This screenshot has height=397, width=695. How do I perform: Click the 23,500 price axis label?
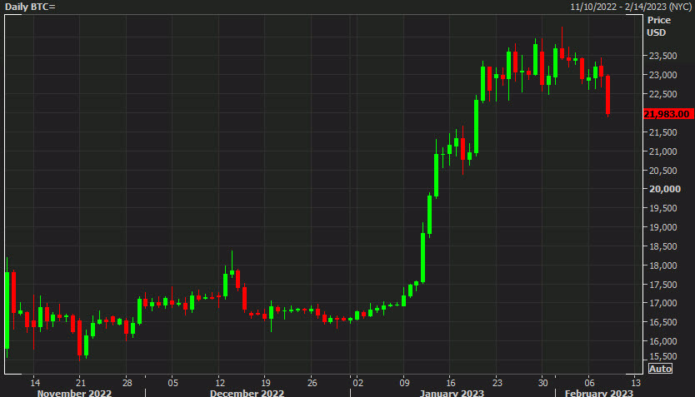click(x=663, y=56)
